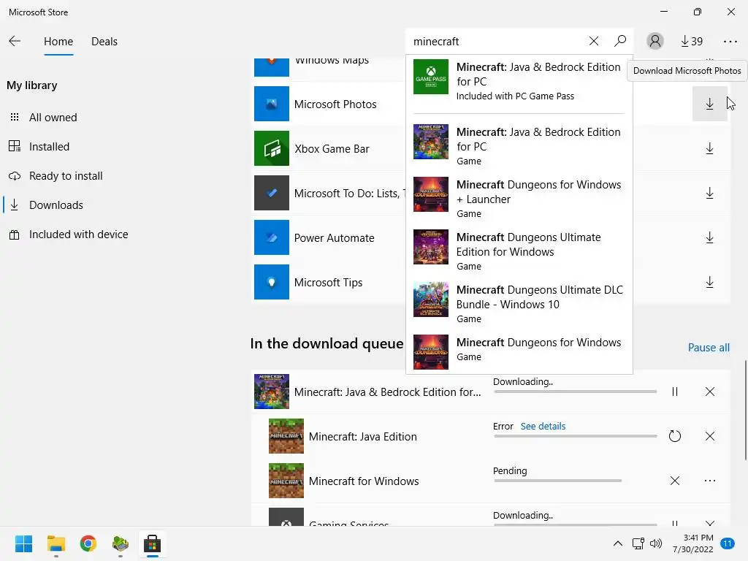The height and width of the screenshot is (561, 748).
Task: Choose Minecraft Dungeons Ultimate DLC Bundle
Action: 519,303
